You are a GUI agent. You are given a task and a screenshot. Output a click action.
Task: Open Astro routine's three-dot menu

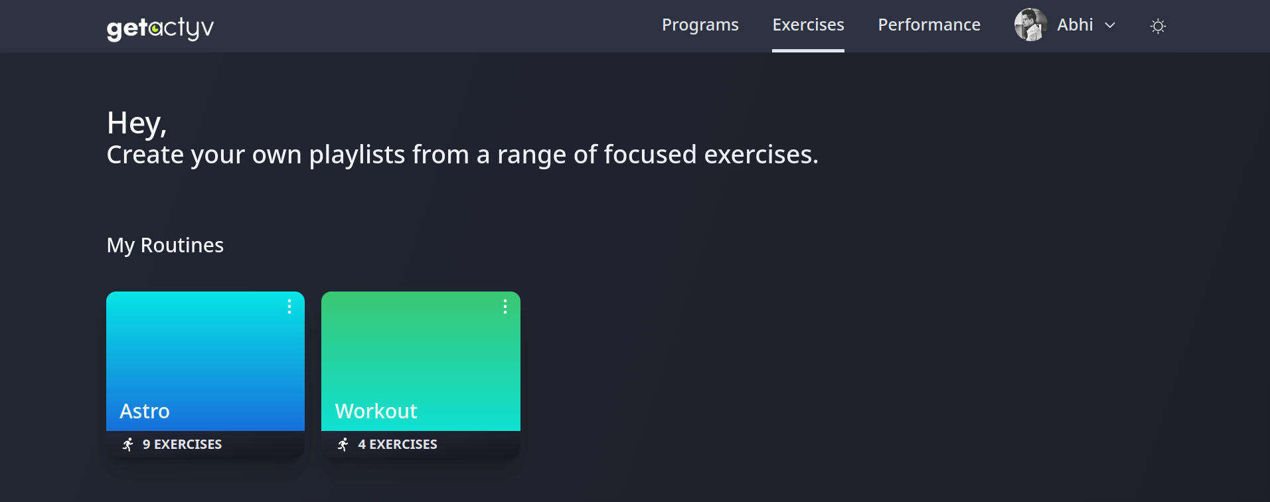tap(289, 306)
